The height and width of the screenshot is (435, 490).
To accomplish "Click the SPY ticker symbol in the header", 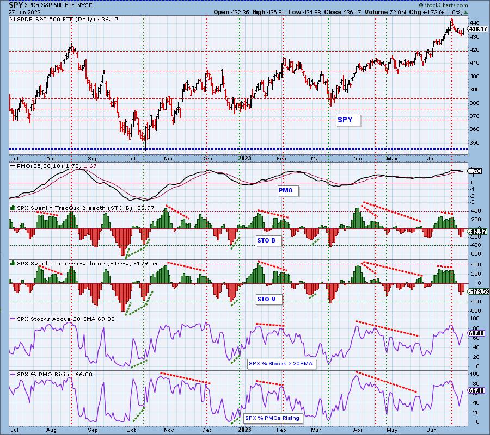I will coord(16,5).
